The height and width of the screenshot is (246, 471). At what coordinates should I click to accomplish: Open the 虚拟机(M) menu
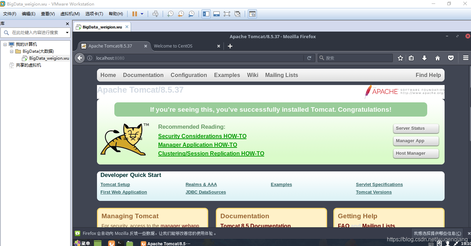[70, 14]
